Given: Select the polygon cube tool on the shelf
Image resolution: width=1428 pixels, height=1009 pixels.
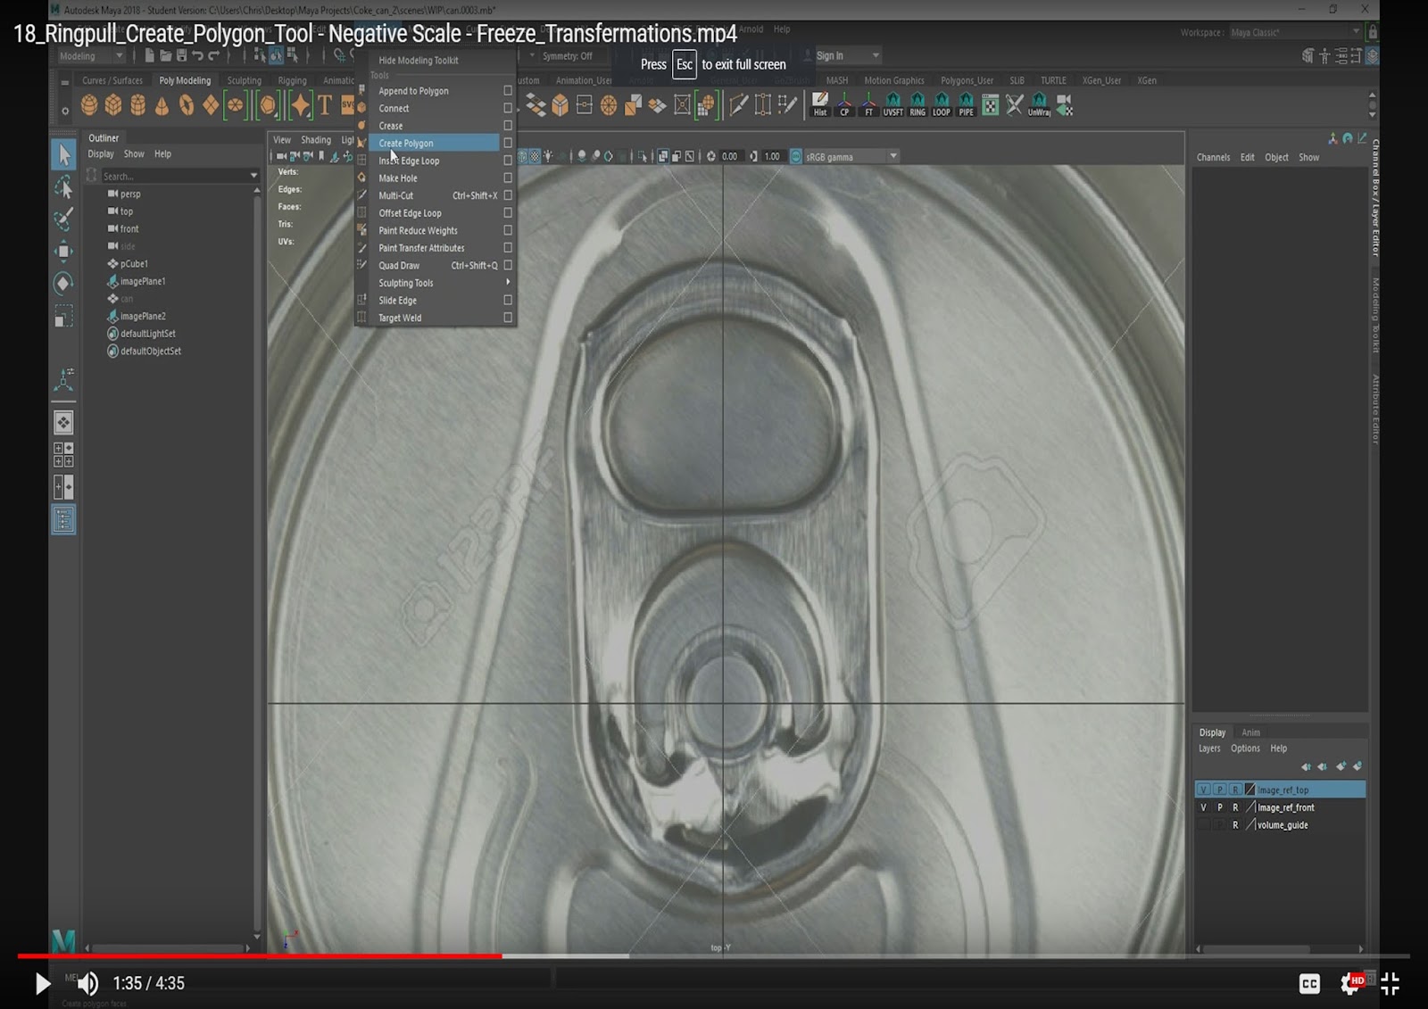Looking at the screenshot, I should [x=113, y=104].
